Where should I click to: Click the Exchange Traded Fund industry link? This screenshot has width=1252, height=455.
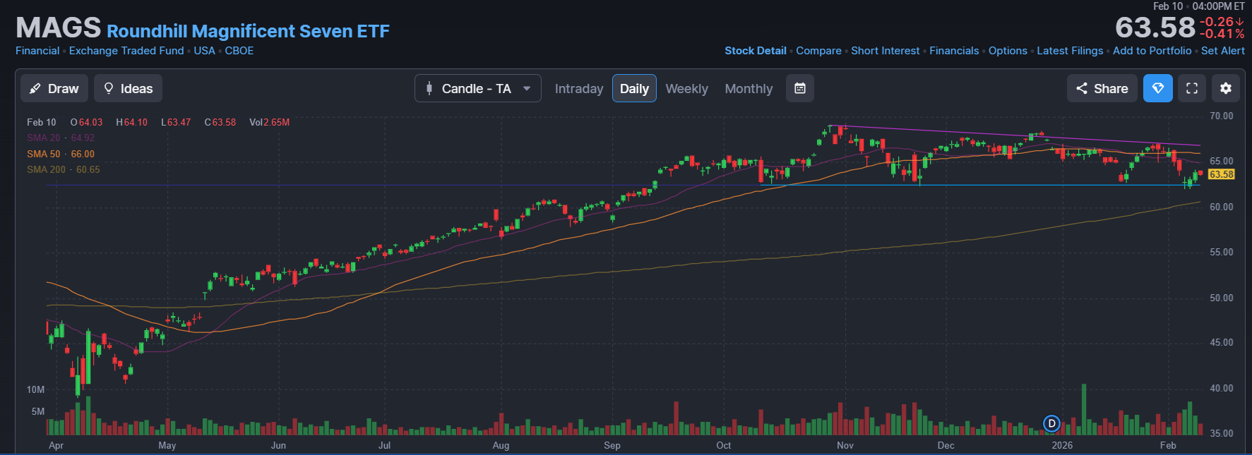click(x=126, y=51)
